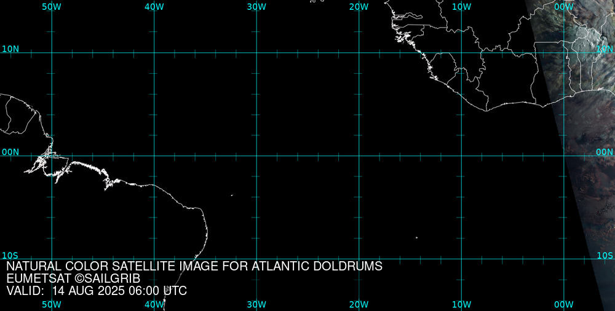Select the 40W label along the bottom edge

click(154, 305)
